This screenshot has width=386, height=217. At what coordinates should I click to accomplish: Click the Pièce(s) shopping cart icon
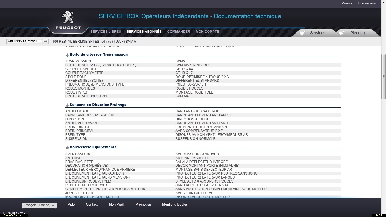pyautogui.click(x=342, y=33)
